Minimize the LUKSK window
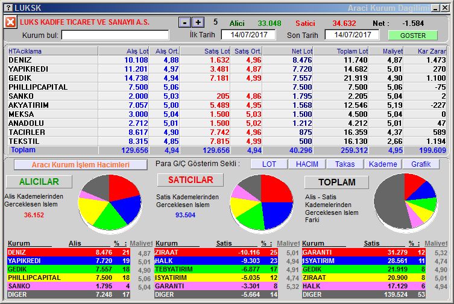This screenshot has width=454, height=304. pyautogui.click(x=435, y=8)
